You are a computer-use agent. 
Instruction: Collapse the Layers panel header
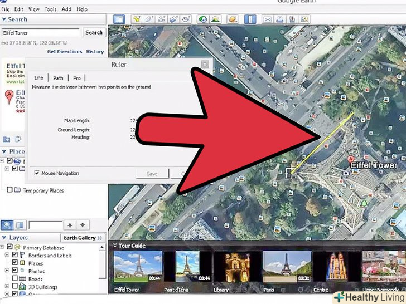pos(5,238)
